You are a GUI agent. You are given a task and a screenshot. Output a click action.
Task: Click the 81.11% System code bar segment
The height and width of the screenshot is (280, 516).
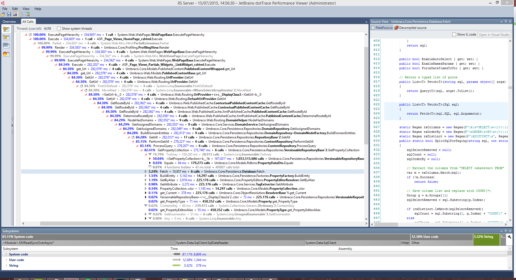206,237
